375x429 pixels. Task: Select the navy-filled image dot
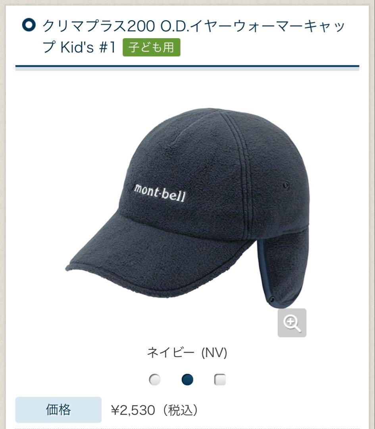pos(187,379)
